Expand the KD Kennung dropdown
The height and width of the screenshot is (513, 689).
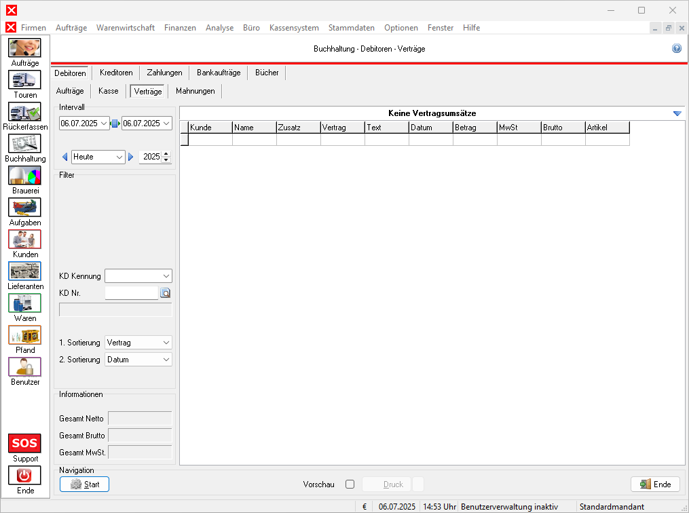[166, 276]
